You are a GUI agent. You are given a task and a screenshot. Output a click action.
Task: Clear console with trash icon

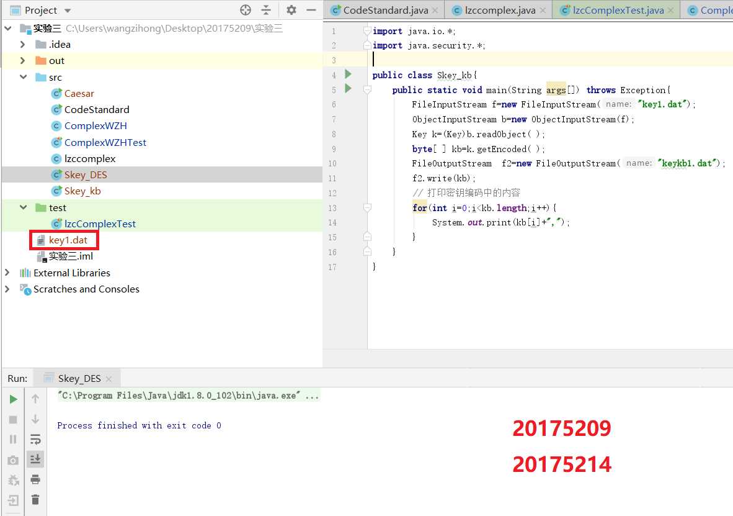35,500
